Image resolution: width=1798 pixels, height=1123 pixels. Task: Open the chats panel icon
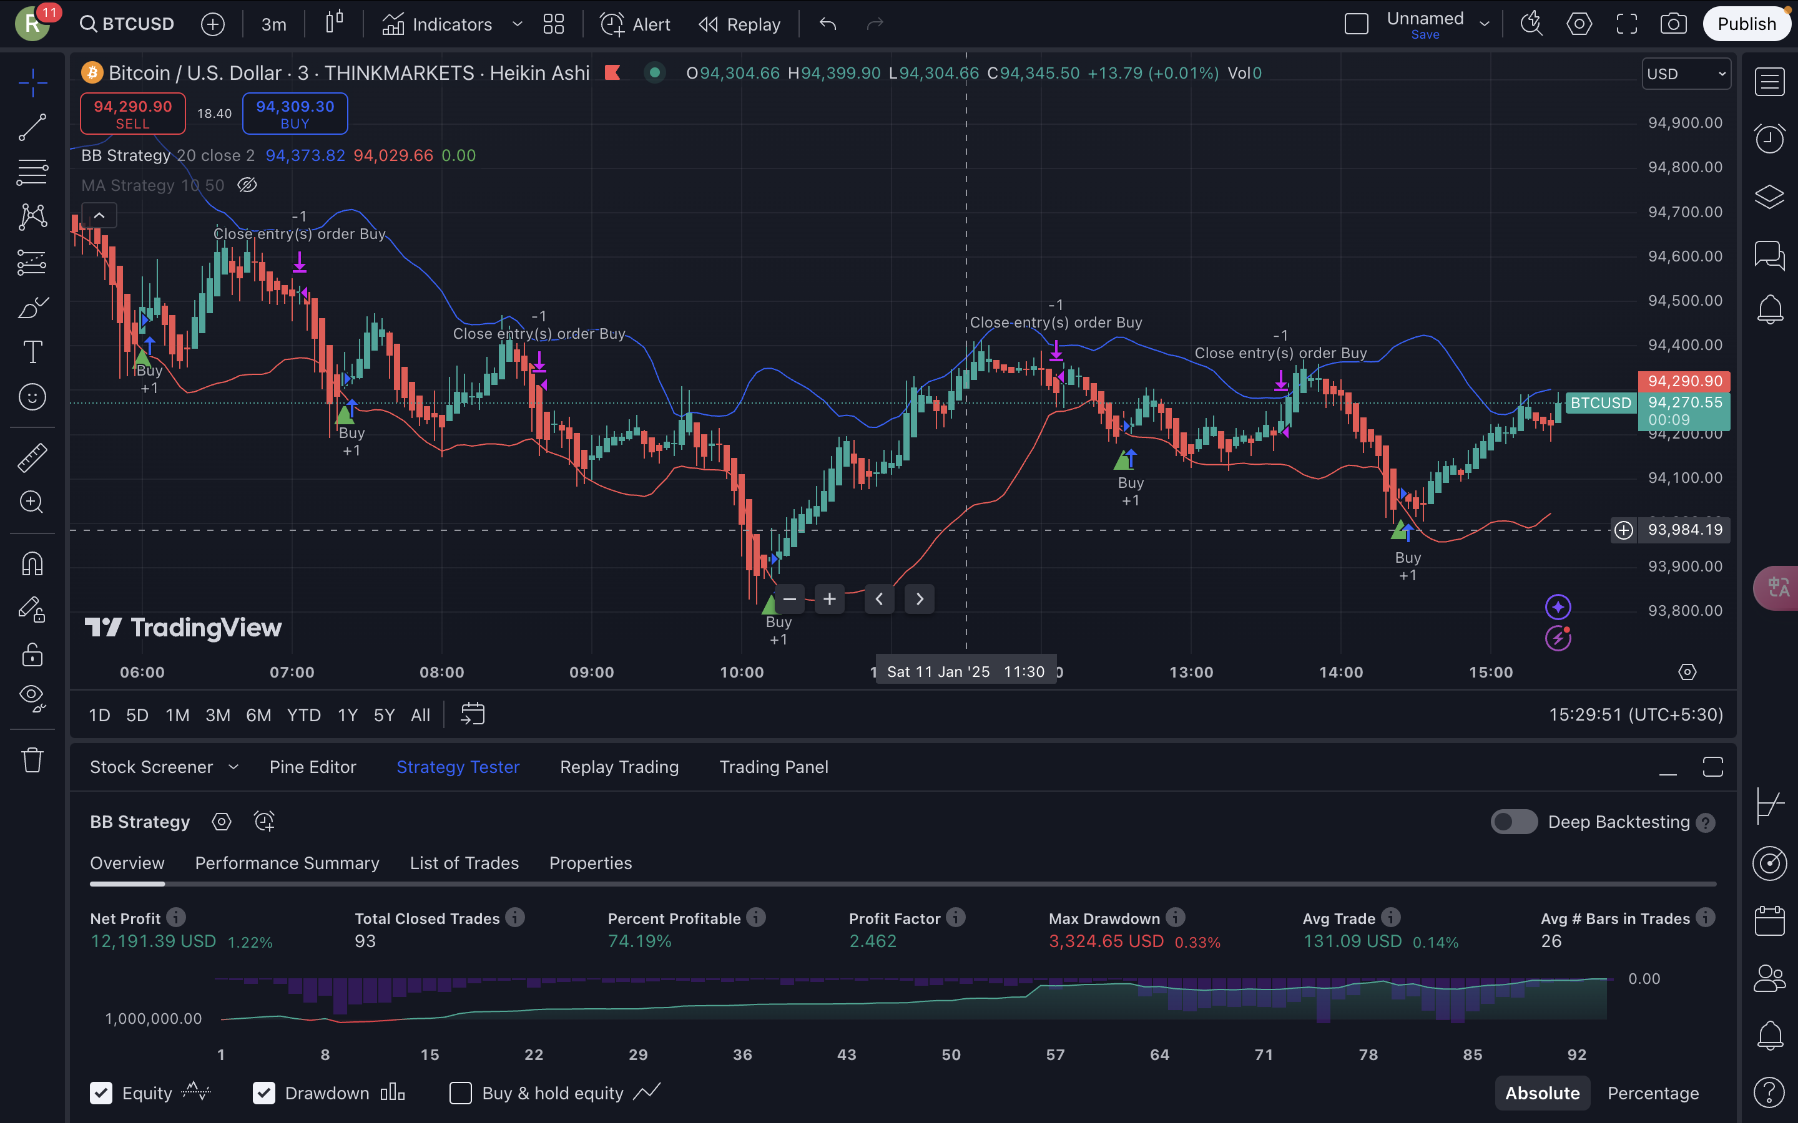[x=1770, y=255]
